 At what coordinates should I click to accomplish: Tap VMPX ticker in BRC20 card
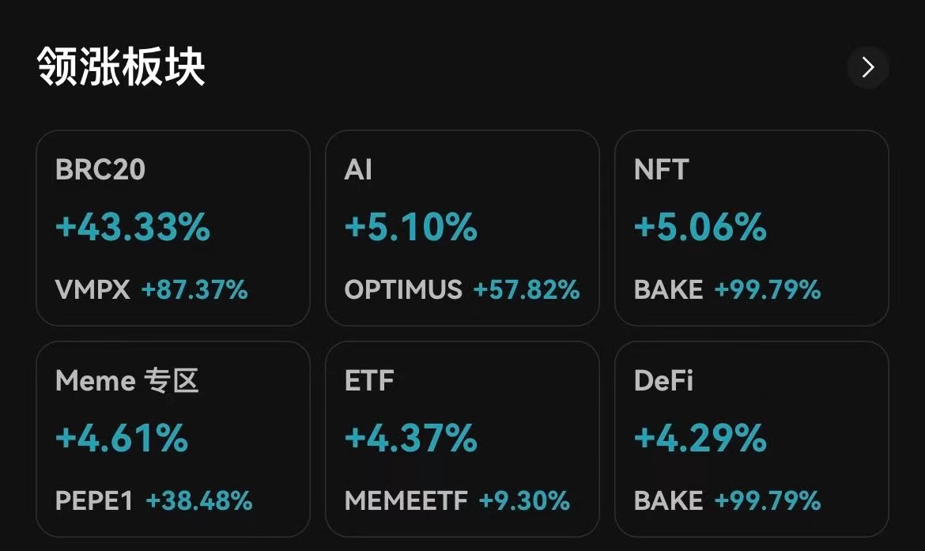[x=92, y=290]
